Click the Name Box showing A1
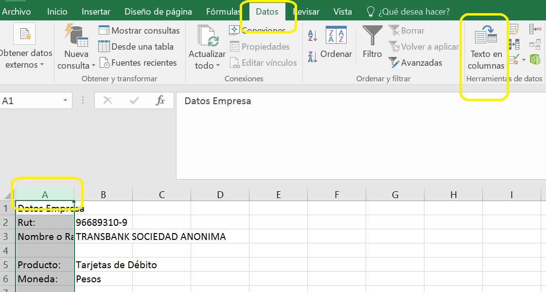 point(30,101)
